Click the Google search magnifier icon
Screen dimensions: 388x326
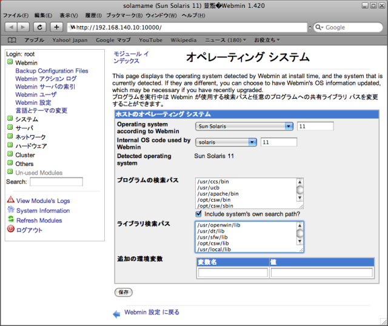[318, 27]
